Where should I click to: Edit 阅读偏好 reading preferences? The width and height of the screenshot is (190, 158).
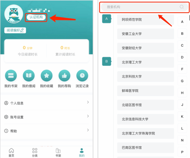15,30
